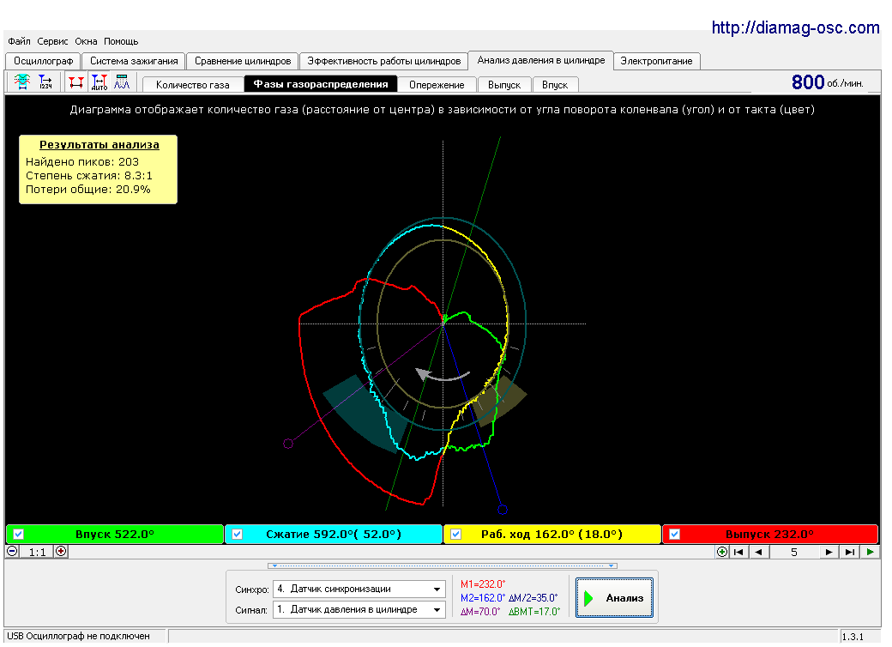
Task: Click the M1=232.0° value
Action: click(x=483, y=584)
